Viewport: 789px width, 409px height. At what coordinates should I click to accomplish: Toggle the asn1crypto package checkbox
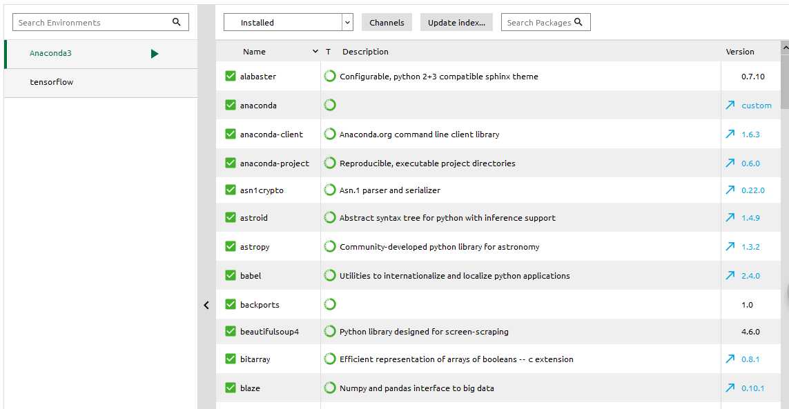tap(231, 190)
